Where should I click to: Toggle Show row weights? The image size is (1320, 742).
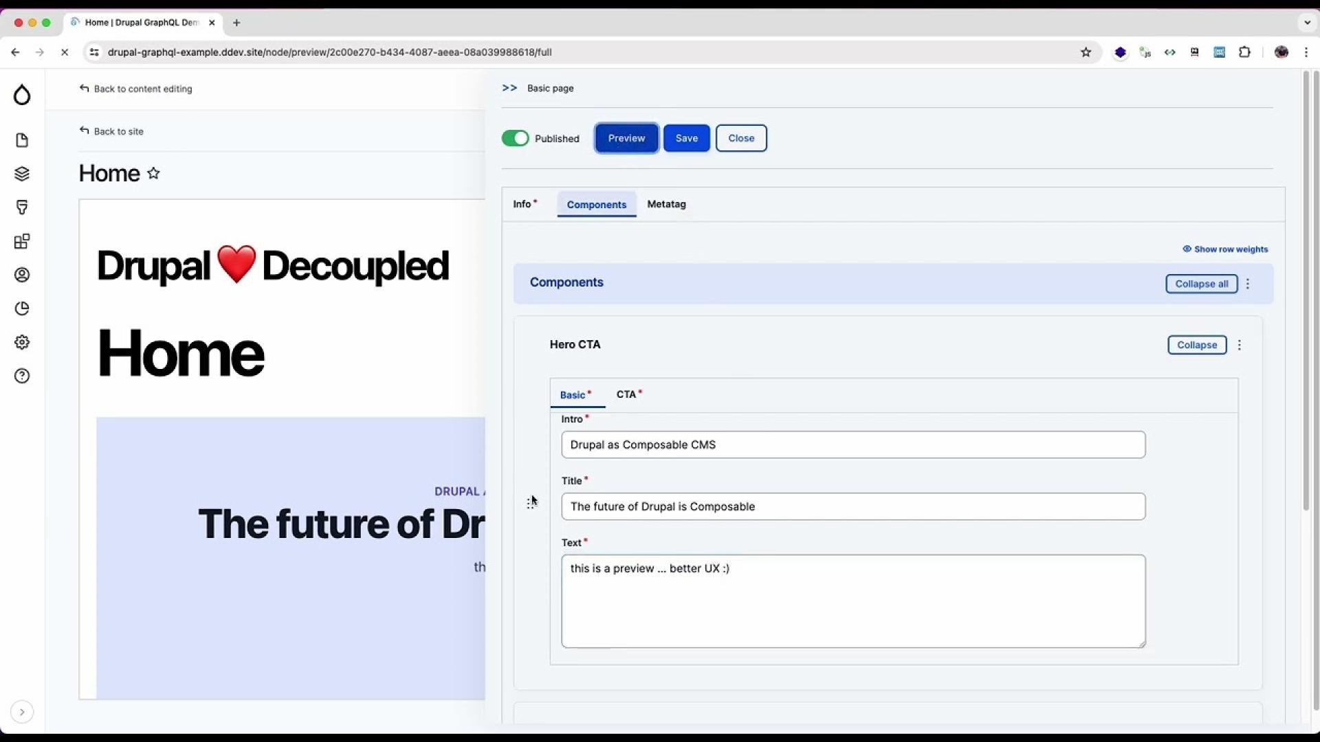coord(1225,249)
